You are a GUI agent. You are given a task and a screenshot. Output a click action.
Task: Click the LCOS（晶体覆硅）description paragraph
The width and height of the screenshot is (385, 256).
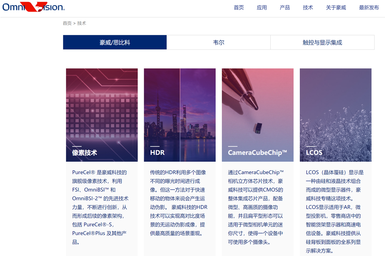335,211
